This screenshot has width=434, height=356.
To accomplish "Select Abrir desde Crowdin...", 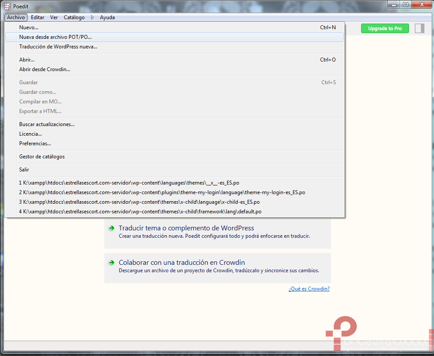I will [174, 69].
